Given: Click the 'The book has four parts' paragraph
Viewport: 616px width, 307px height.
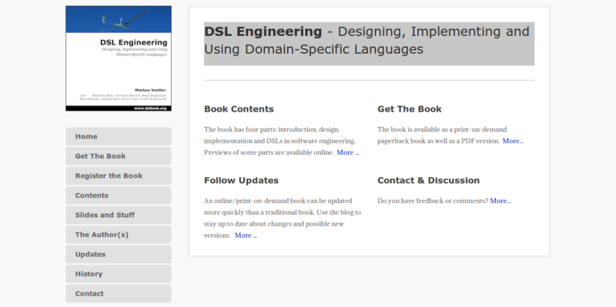Looking at the screenshot, I should (x=281, y=141).
